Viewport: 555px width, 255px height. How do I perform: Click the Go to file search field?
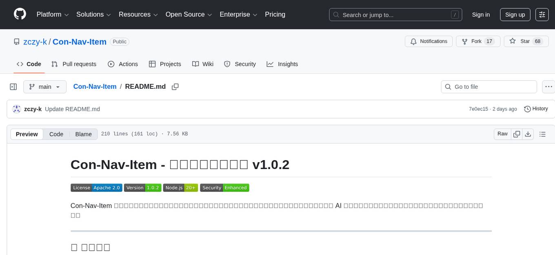click(488, 86)
